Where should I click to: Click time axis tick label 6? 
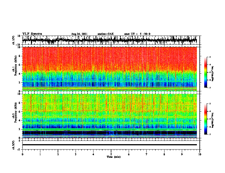129,154
